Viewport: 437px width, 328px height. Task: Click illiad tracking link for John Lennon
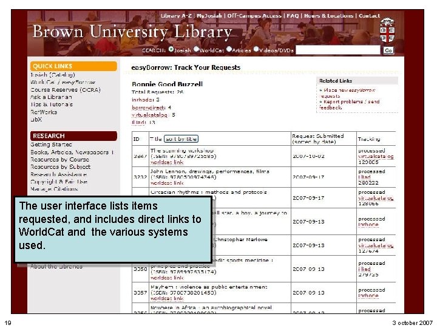[364, 177]
